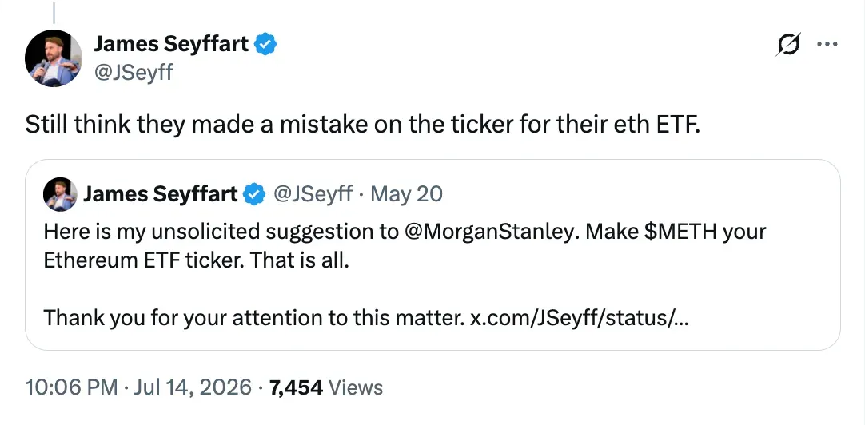Image resolution: width=865 pixels, height=425 pixels.
Task: Open the Grok explain-post icon
Action: (x=787, y=44)
